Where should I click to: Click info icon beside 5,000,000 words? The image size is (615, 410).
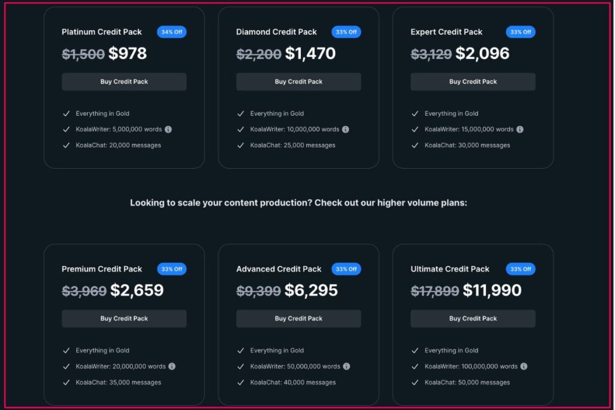pyautogui.click(x=169, y=129)
